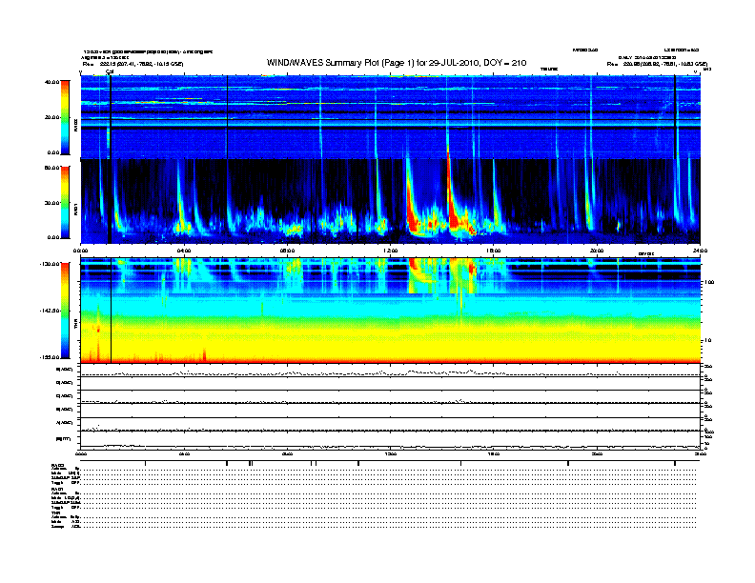Click the TNR intensity color bar

(65, 311)
